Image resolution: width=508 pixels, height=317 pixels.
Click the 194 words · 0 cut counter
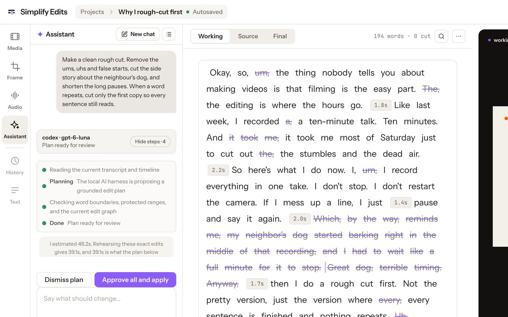pyautogui.click(x=402, y=36)
